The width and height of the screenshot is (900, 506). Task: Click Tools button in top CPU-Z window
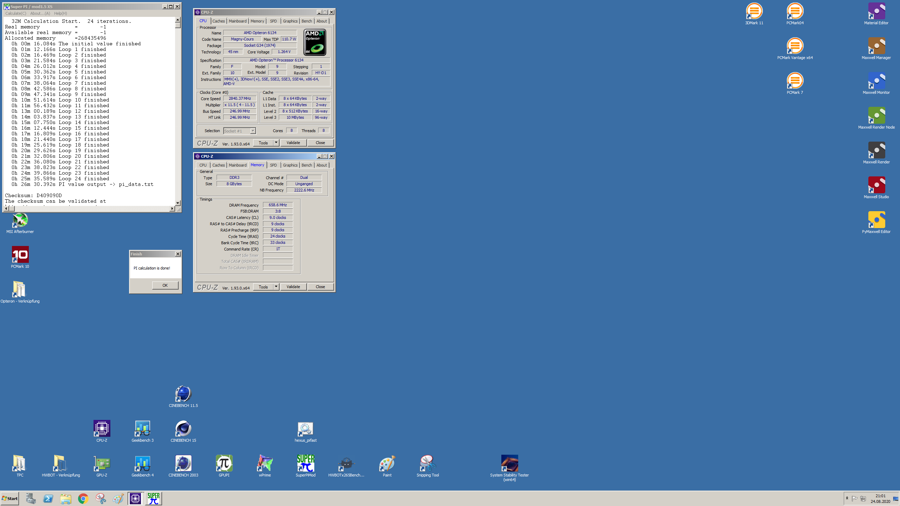point(263,143)
